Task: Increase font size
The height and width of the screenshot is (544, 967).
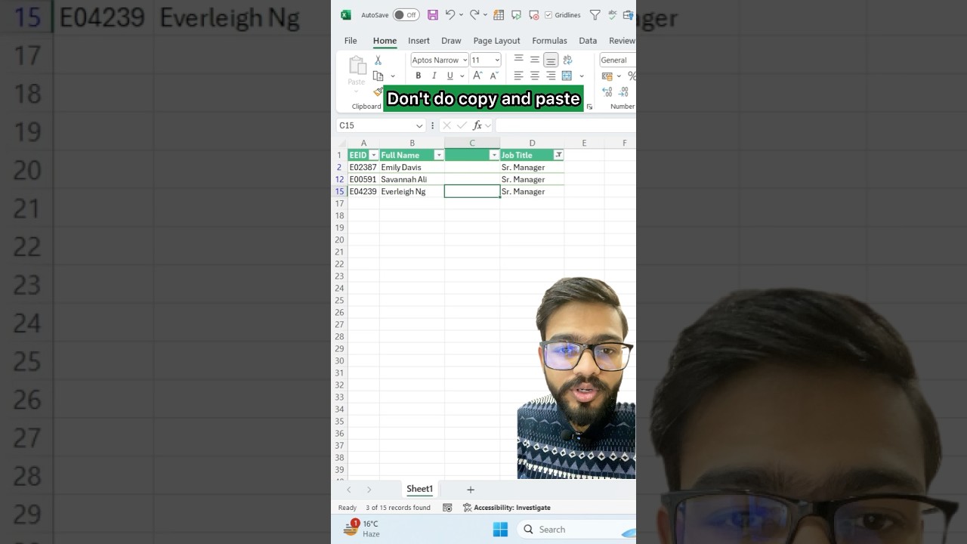Action: point(477,76)
